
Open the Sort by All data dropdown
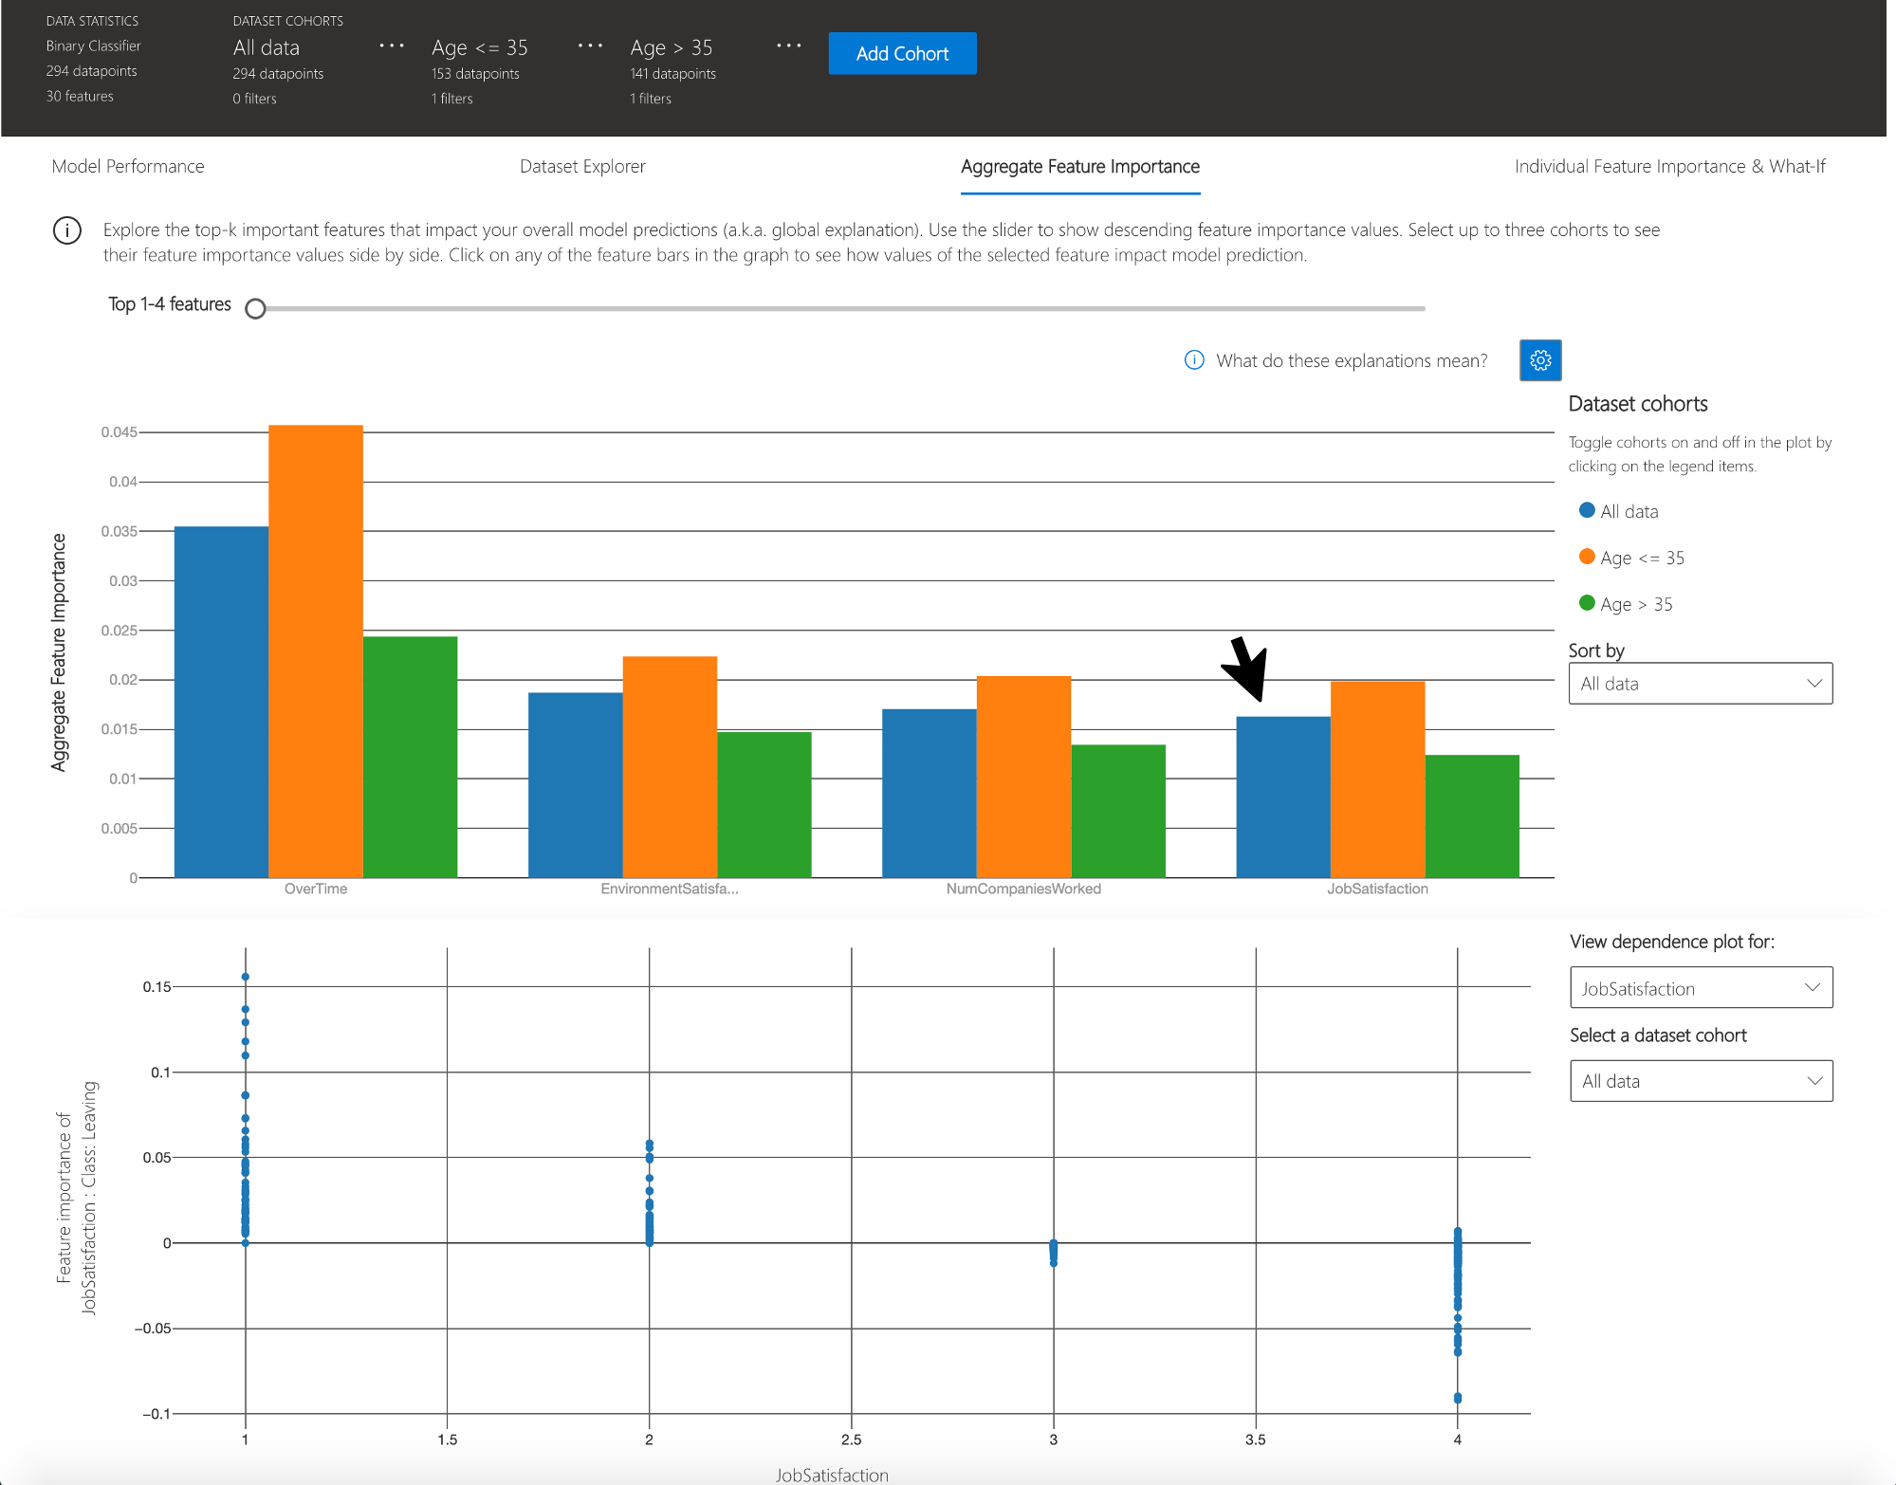point(1700,684)
